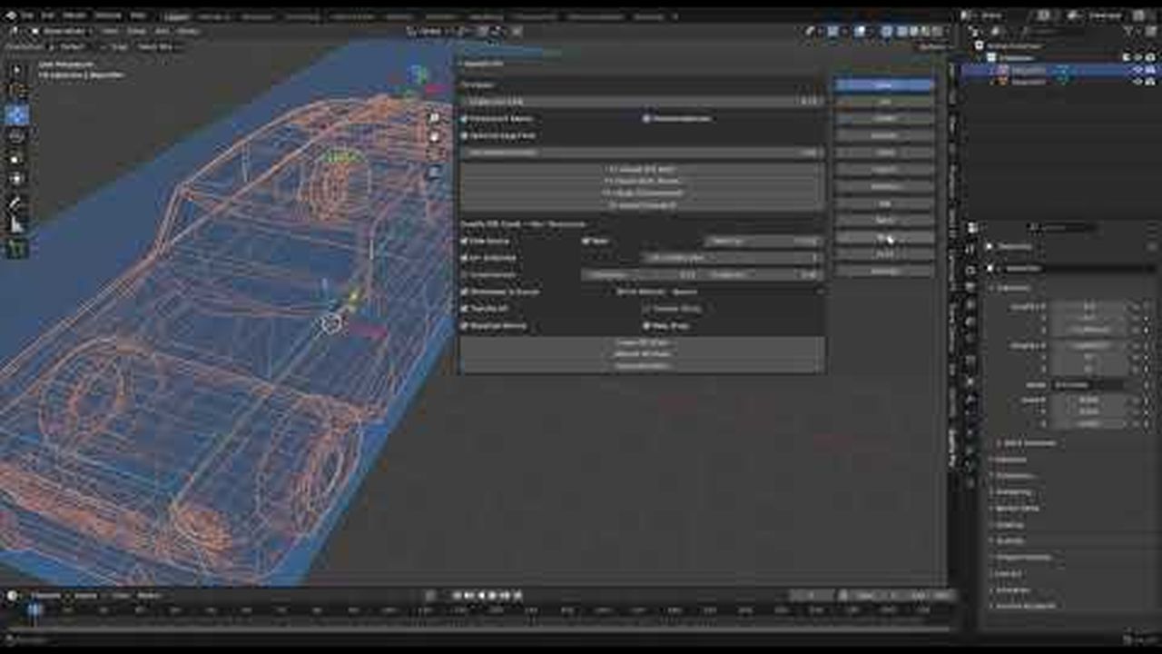Open the Render menu

tap(74, 15)
